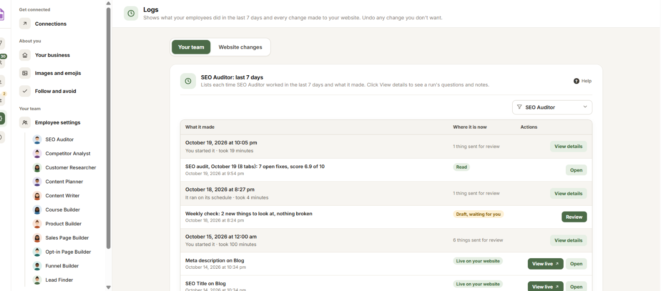The height and width of the screenshot is (291, 661).
Task: Click the Funnel Builder avatar
Action: [x=37, y=266]
